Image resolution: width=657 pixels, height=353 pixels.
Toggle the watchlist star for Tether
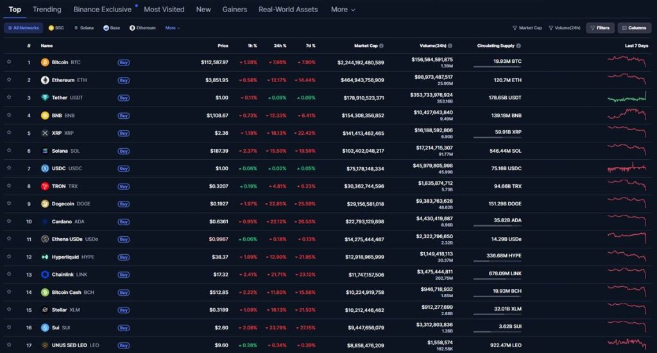click(9, 98)
